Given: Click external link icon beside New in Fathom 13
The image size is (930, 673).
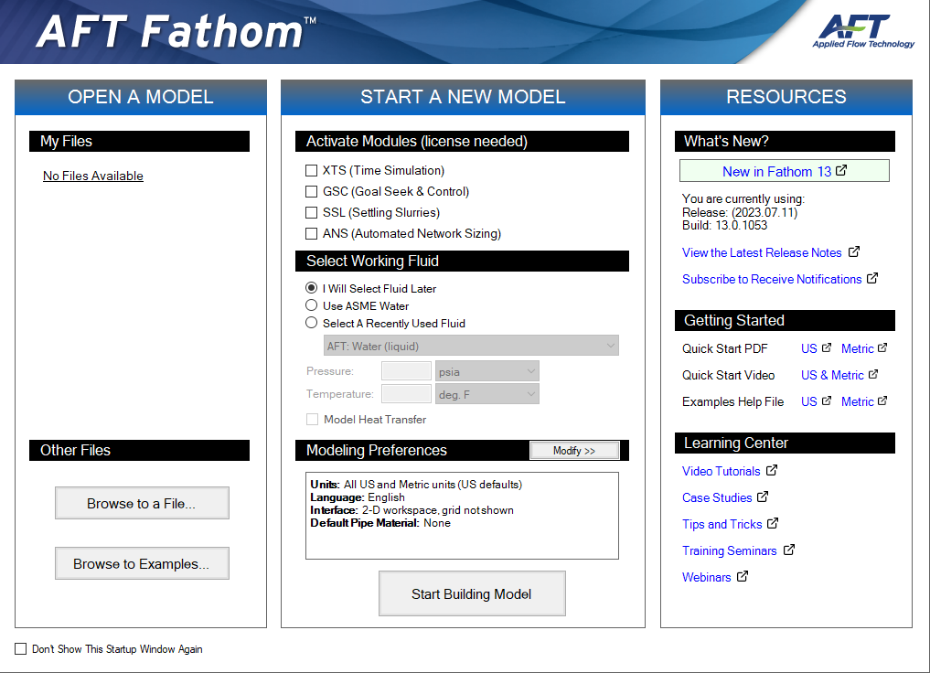Looking at the screenshot, I should click(x=841, y=171).
